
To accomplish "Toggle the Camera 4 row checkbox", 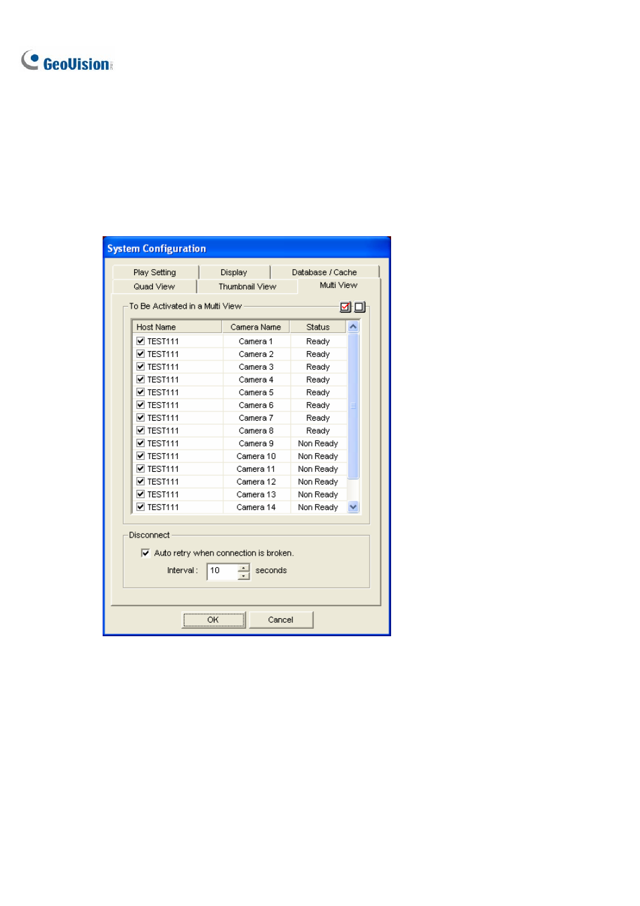I will (x=141, y=379).
